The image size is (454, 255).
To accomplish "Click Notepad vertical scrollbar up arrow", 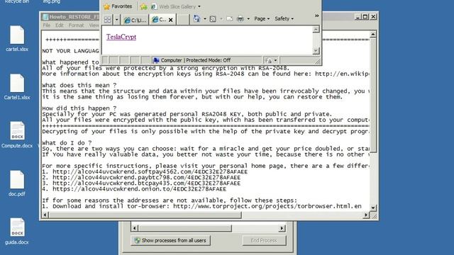I will [373, 35].
